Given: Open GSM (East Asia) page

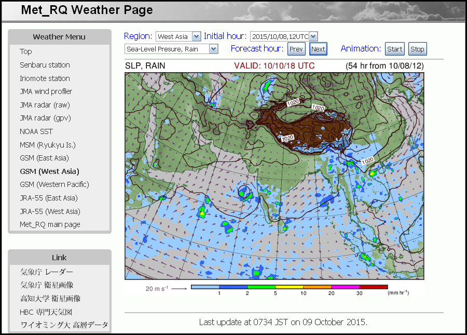Looking at the screenshot, I should (44, 158).
